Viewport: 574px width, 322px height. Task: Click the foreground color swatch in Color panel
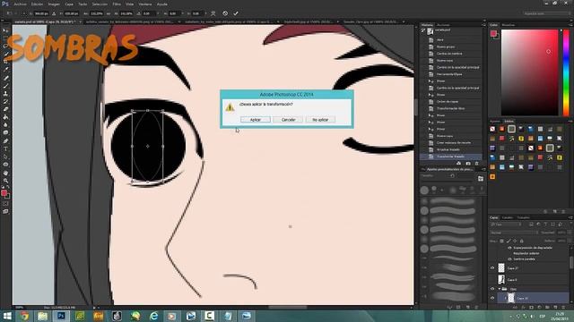[493, 34]
